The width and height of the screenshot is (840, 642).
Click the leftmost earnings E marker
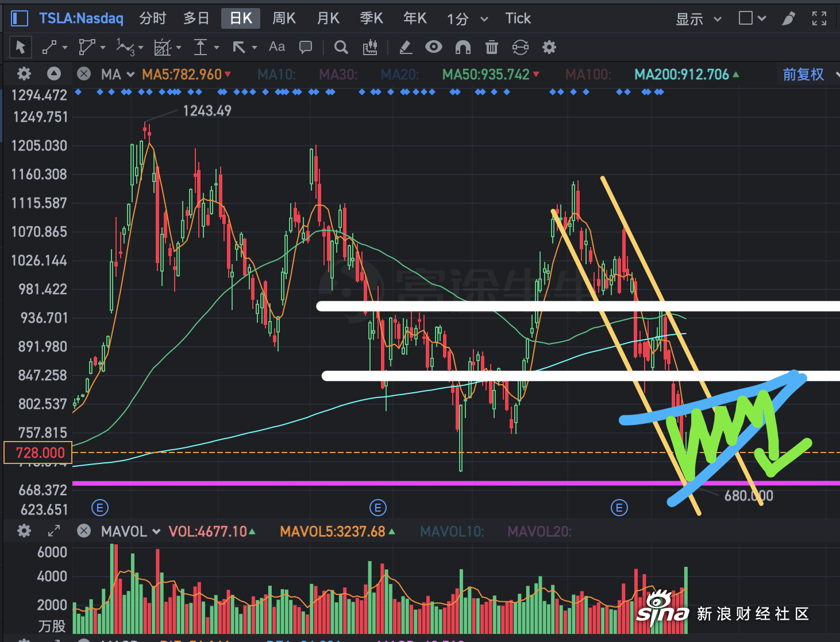point(100,508)
